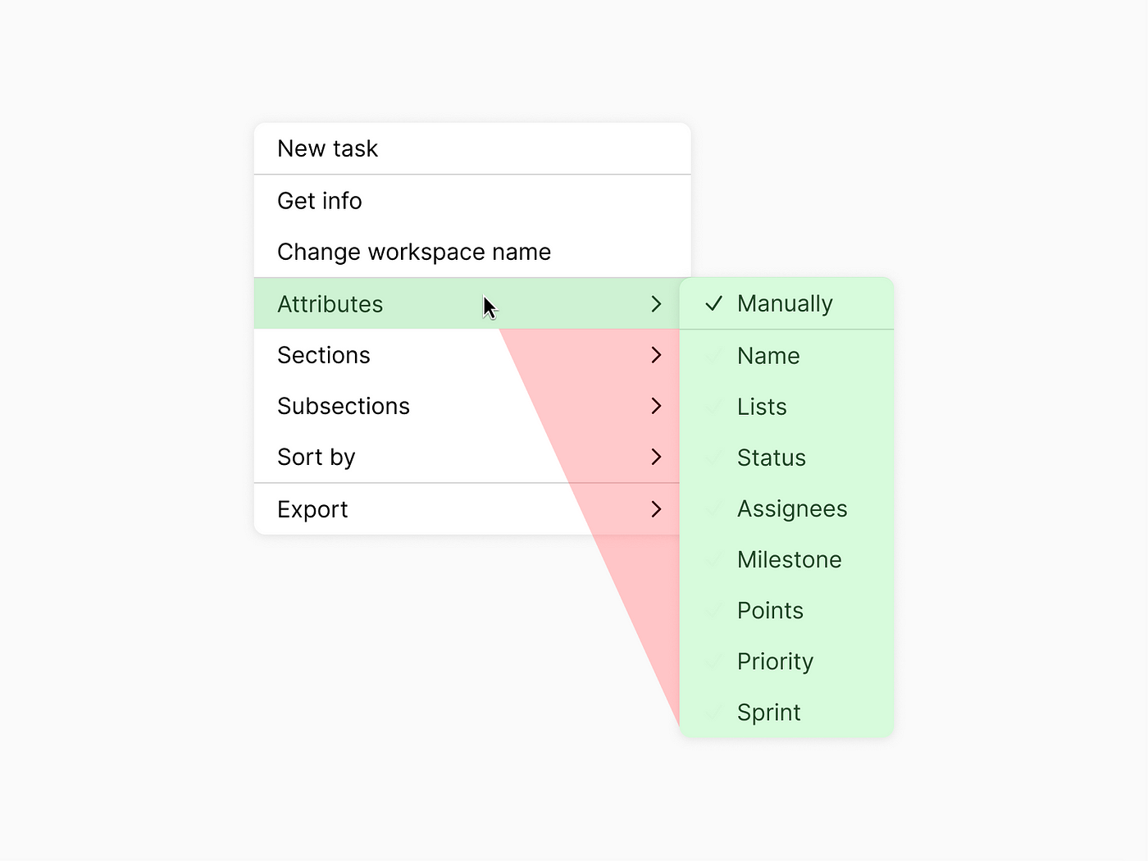Toggle Assignees in the submenu
1148x861 pixels.
pyautogui.click(x=792, y=508)
